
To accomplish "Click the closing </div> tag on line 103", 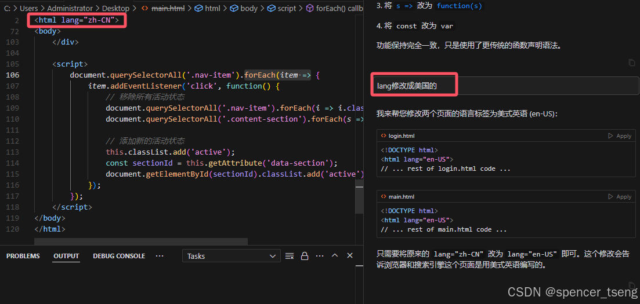I will point(66,42).
